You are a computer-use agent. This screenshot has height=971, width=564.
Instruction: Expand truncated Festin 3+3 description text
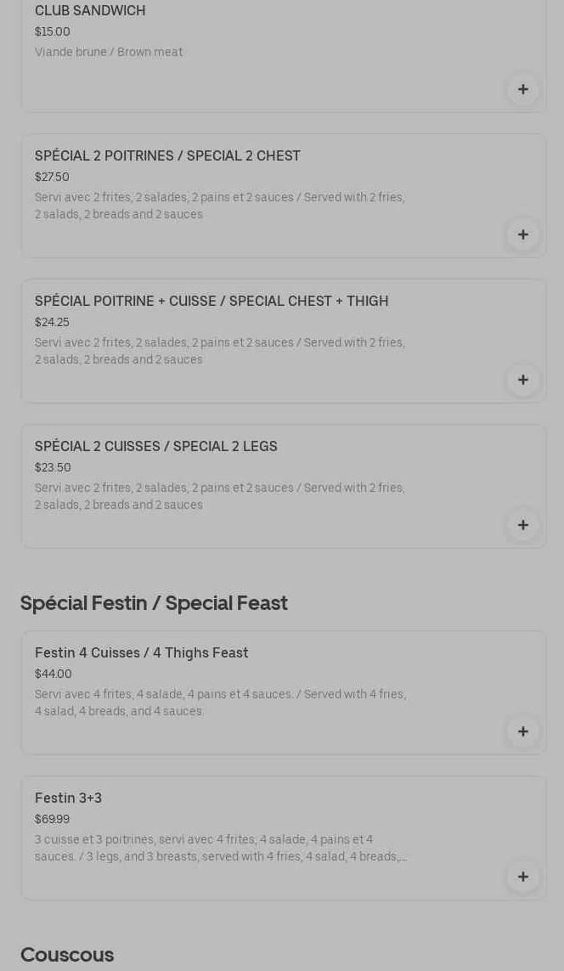(x=221, y=848)
